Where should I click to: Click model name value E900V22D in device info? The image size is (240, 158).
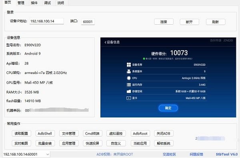(x=33, y=45)
